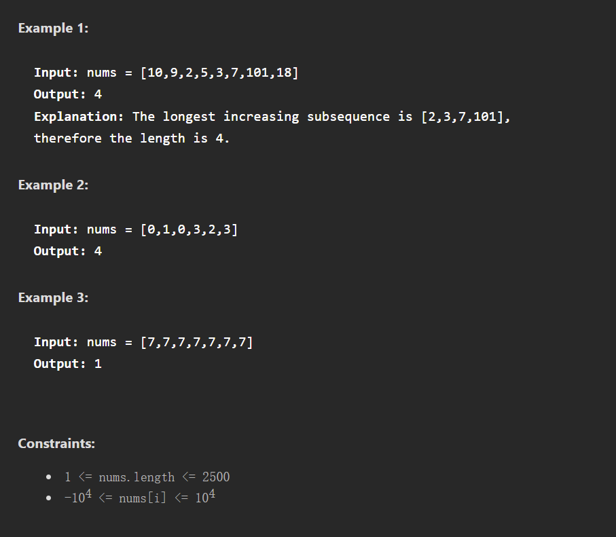Select the array [7,7,7,7,7,7,7]
The width and height of the screenshot is (616, 537).
coord(196,342)
